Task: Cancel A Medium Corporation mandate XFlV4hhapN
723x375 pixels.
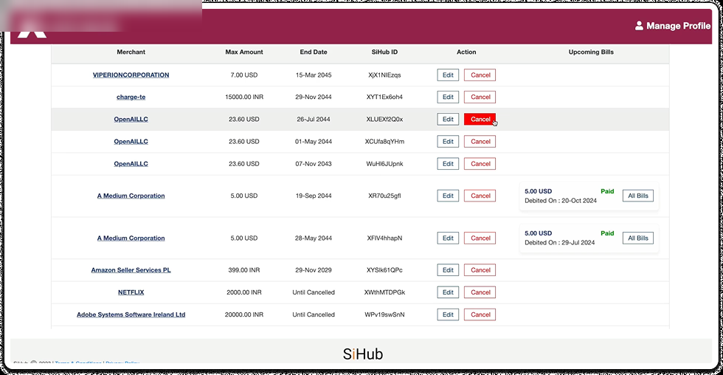Action: click(480, 238)
